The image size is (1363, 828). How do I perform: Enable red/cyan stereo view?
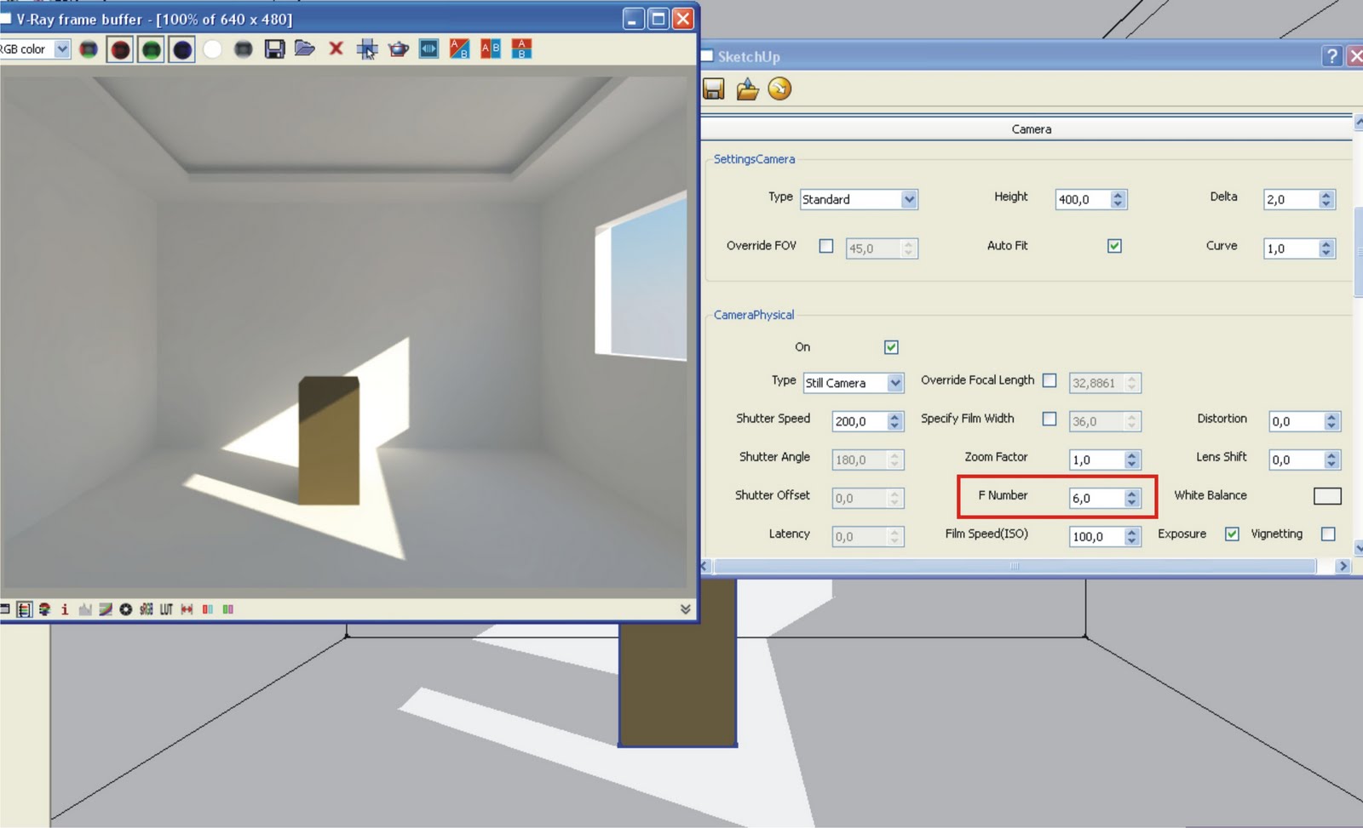[207, 609]
